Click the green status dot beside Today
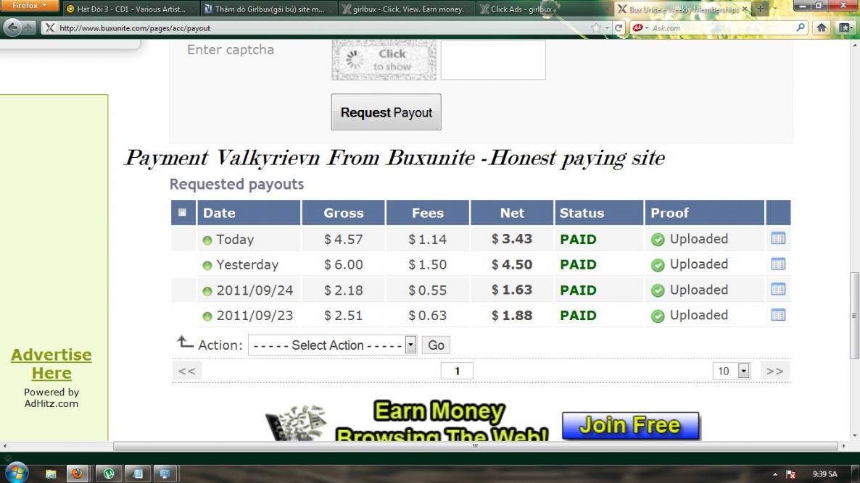 207,240
